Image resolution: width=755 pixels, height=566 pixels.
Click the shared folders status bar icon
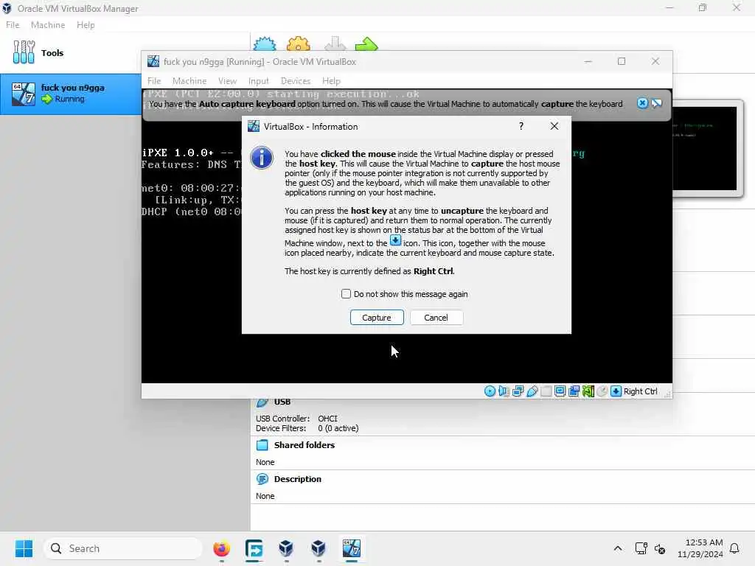(546, 391)
